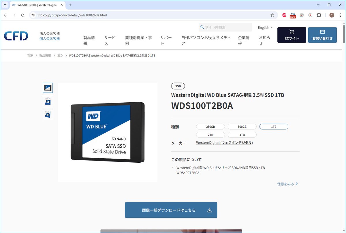Open the 企業情報 menu

coord(244,40)
